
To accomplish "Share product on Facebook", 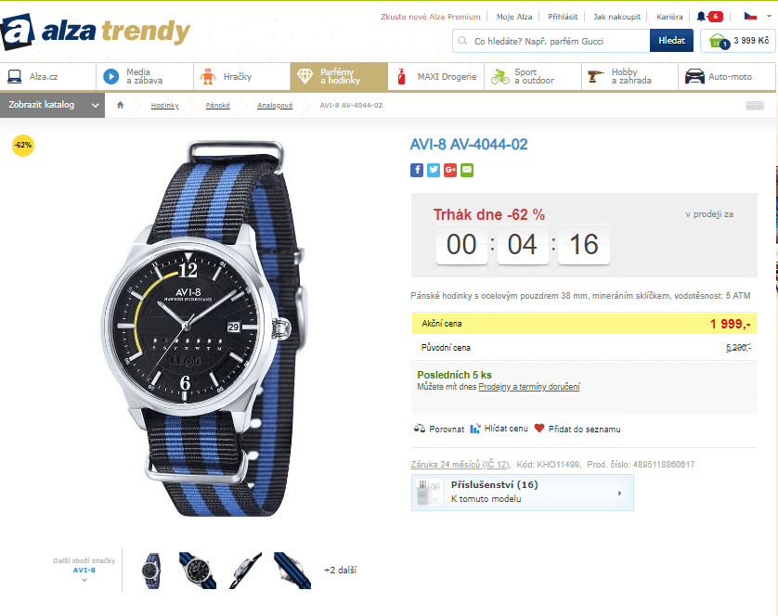I will pyautogui.click(x=417, y=170).
